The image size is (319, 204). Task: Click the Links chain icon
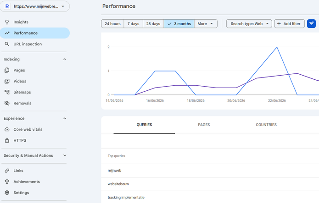point(7,171)
